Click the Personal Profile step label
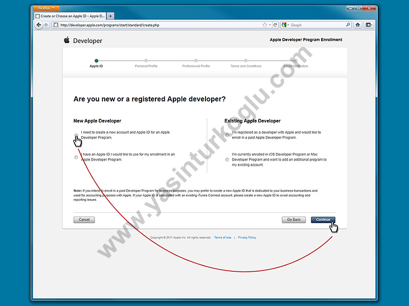The width and height of the screenshot is (409, 306). point(146,66)
